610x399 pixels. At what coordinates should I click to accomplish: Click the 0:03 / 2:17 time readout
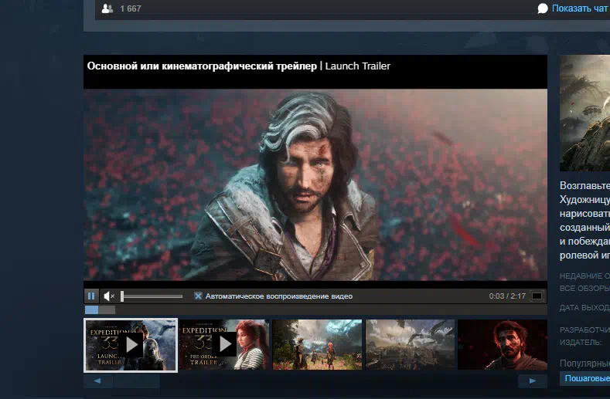point(507,296)
